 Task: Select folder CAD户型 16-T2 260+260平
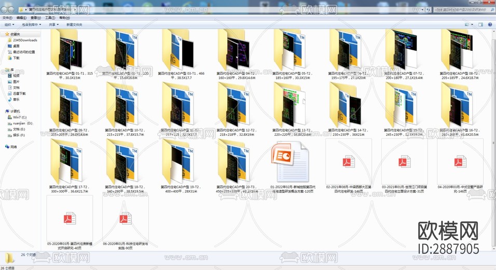[460, 109]
